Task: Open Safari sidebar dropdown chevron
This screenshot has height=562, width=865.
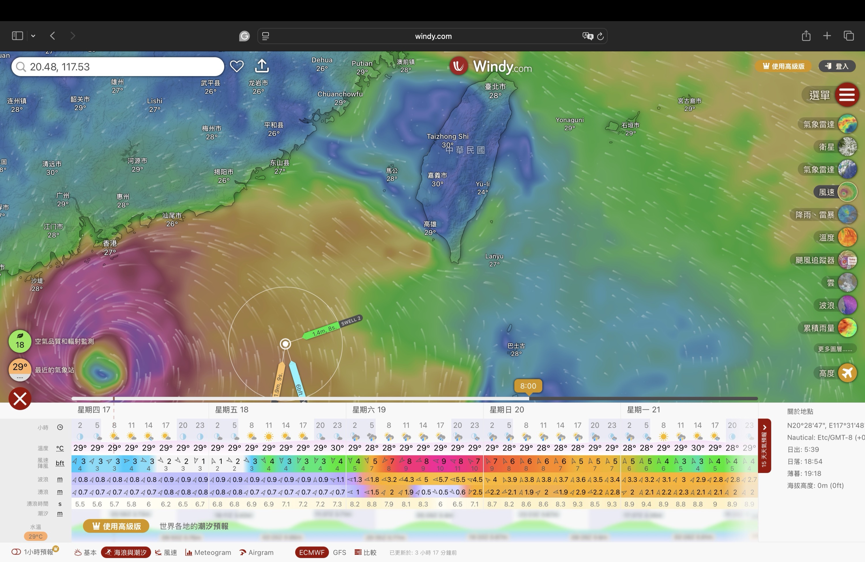Action: (x=33, y=36)
